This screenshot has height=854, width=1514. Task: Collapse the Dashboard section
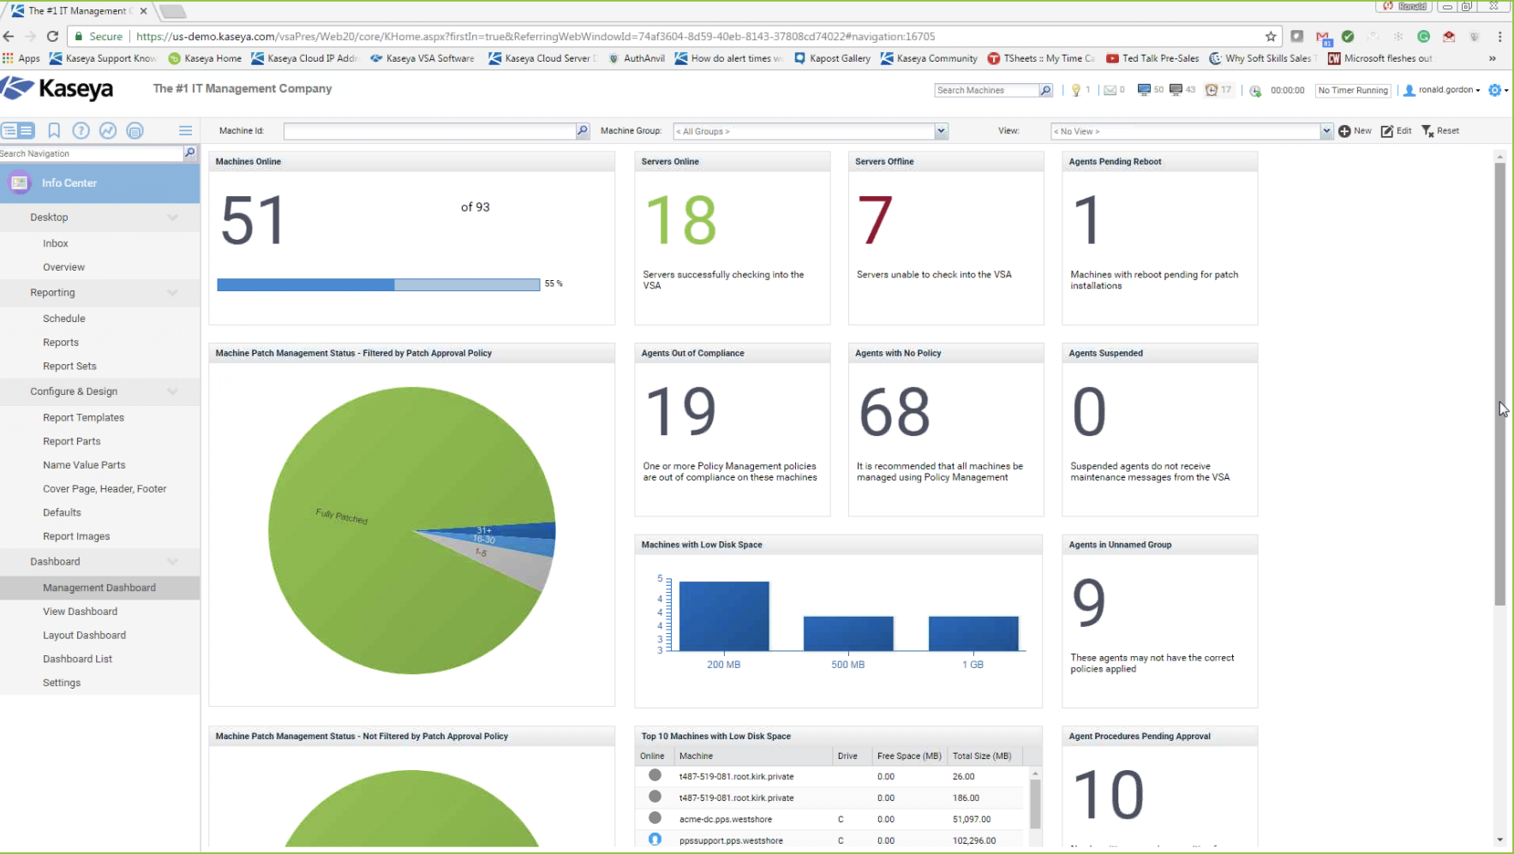[x=172, y=562]
